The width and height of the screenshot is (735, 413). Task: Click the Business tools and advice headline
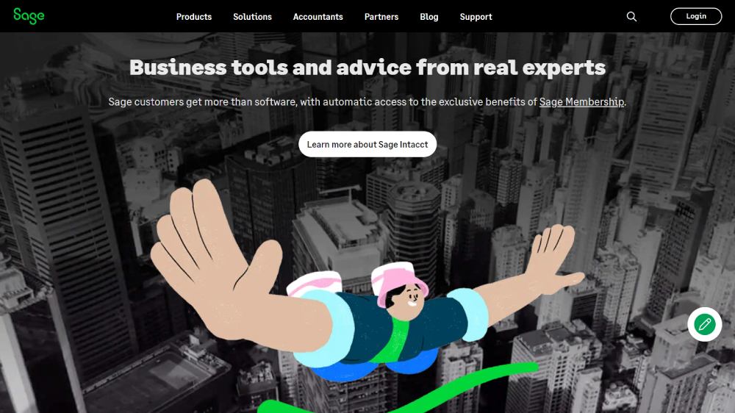367,68
